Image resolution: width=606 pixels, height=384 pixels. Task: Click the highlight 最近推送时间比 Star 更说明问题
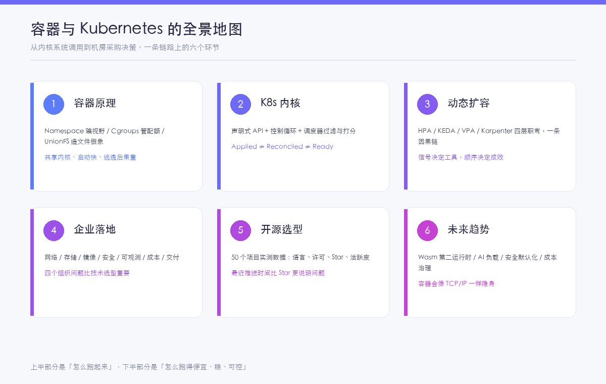(x=278, y=273)
